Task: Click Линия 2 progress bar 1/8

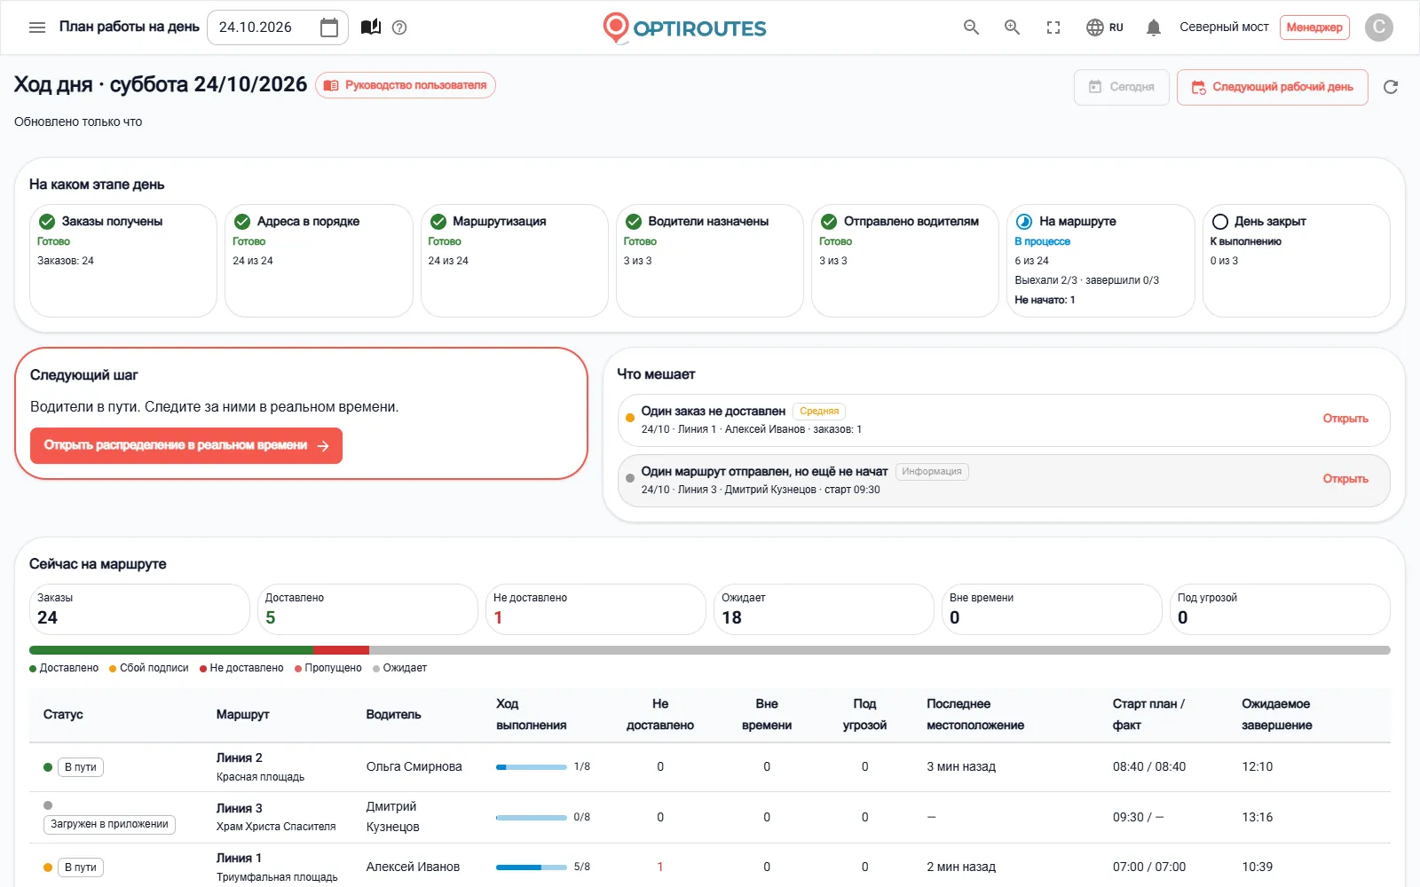Action: point(531,767)
